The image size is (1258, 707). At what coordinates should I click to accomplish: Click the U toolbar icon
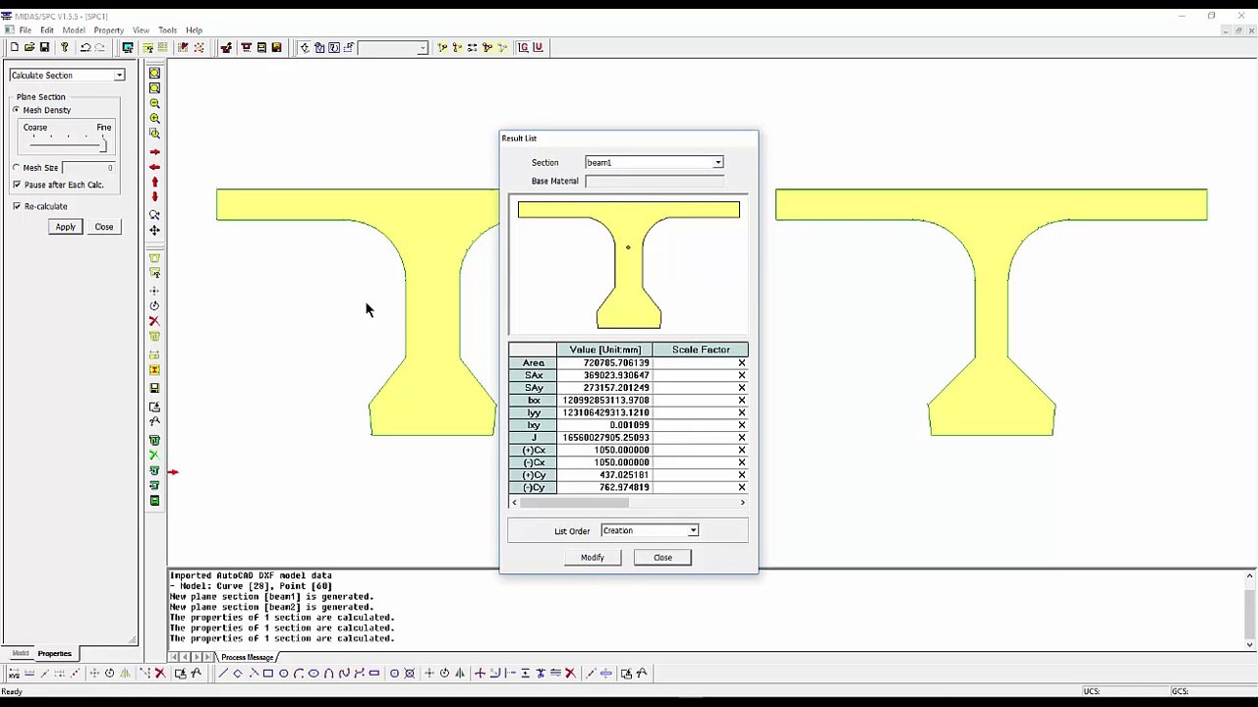coord(538,47)
